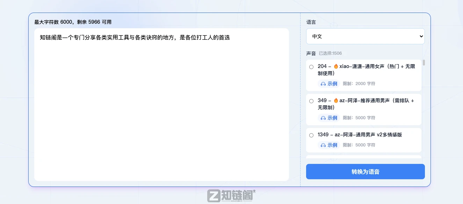Click the headphone example icon under 通用女声

(x=323, y=84)
